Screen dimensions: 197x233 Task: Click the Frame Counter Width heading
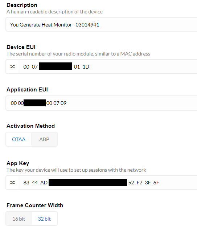35,205
